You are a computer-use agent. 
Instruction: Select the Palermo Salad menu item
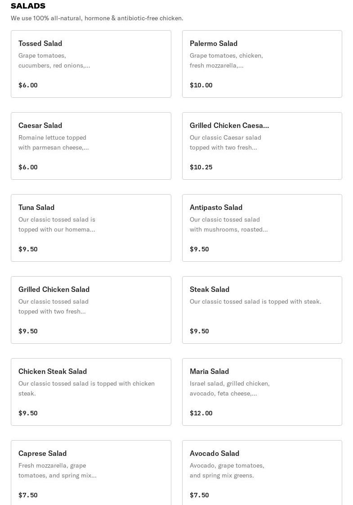click(x=262, y=64)
